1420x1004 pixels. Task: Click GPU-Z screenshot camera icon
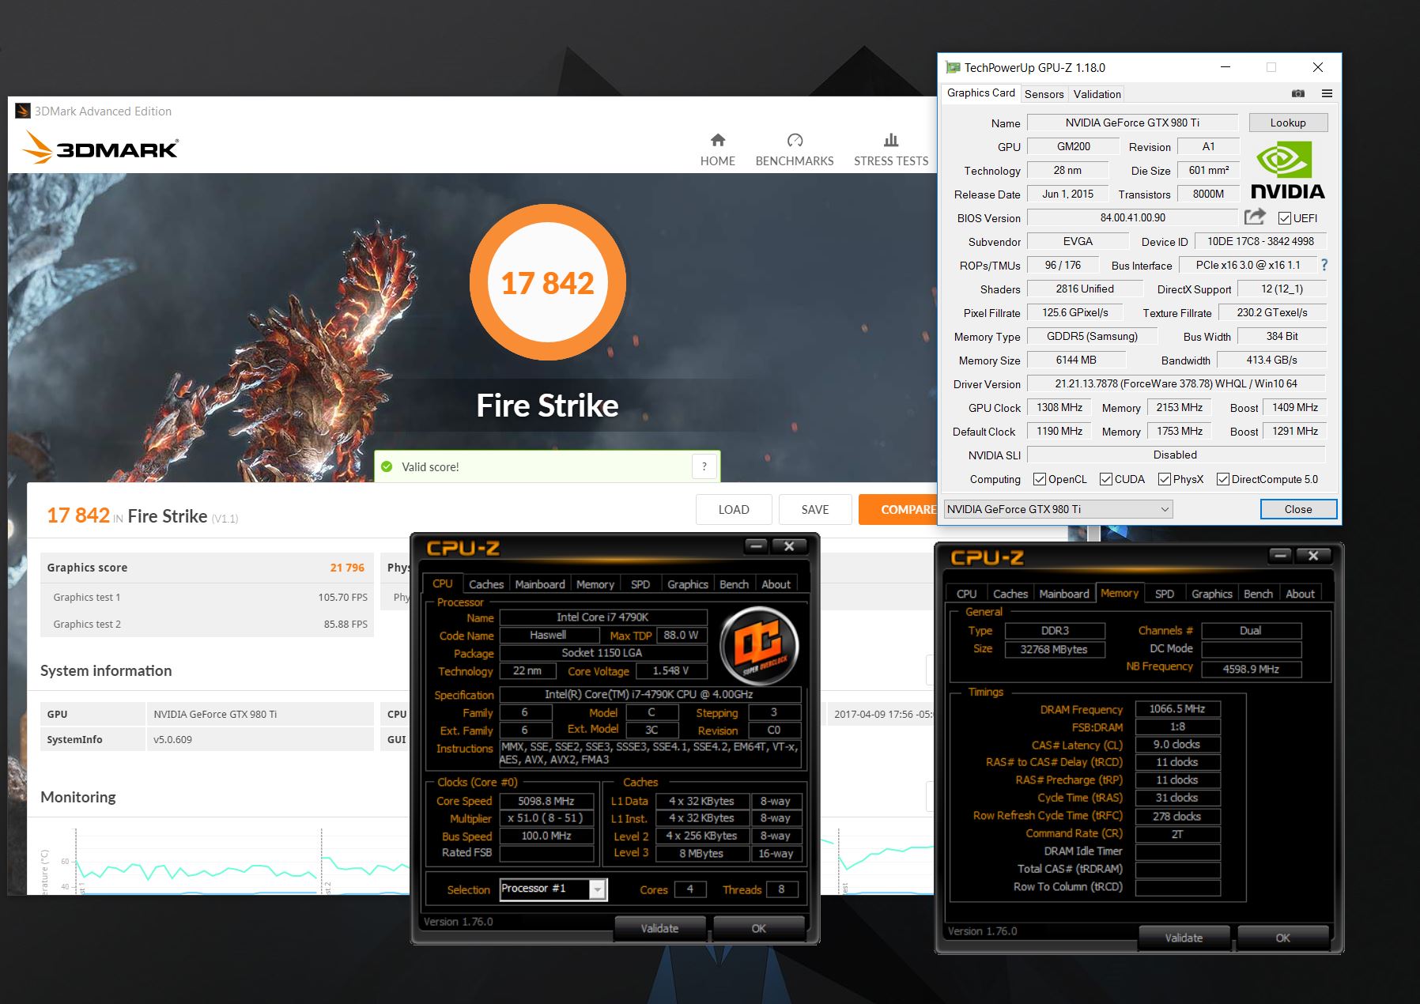[x=1298, y=93]
